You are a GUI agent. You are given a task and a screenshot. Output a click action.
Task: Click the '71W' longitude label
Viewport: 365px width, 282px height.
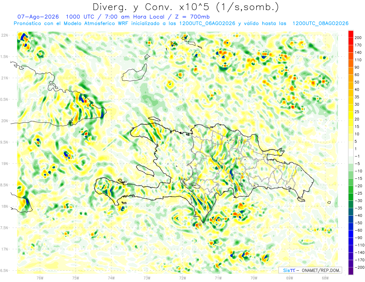point(218,278)
